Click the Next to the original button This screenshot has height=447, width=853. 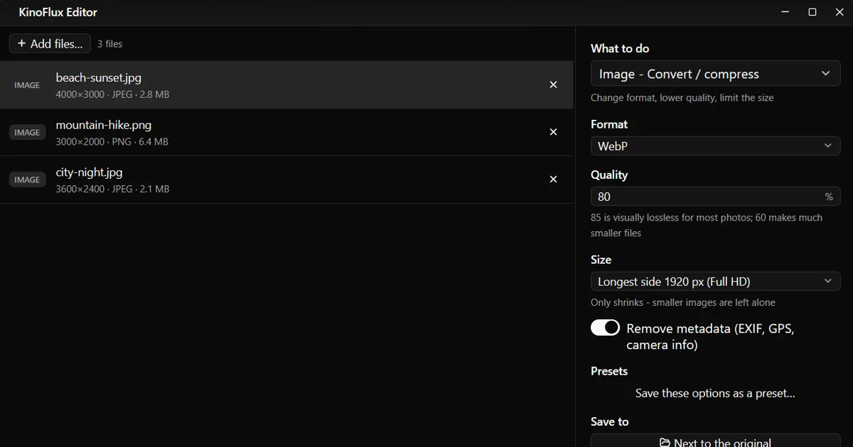coord(715,441)
